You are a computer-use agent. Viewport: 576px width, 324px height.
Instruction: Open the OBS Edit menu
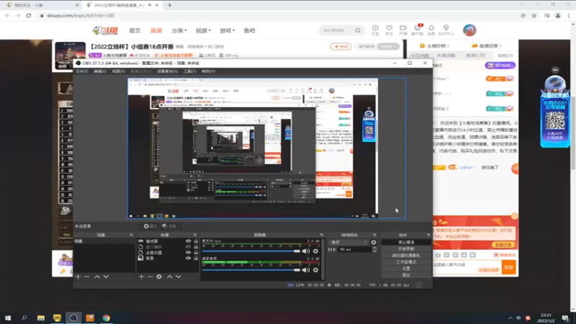point(99,71)
